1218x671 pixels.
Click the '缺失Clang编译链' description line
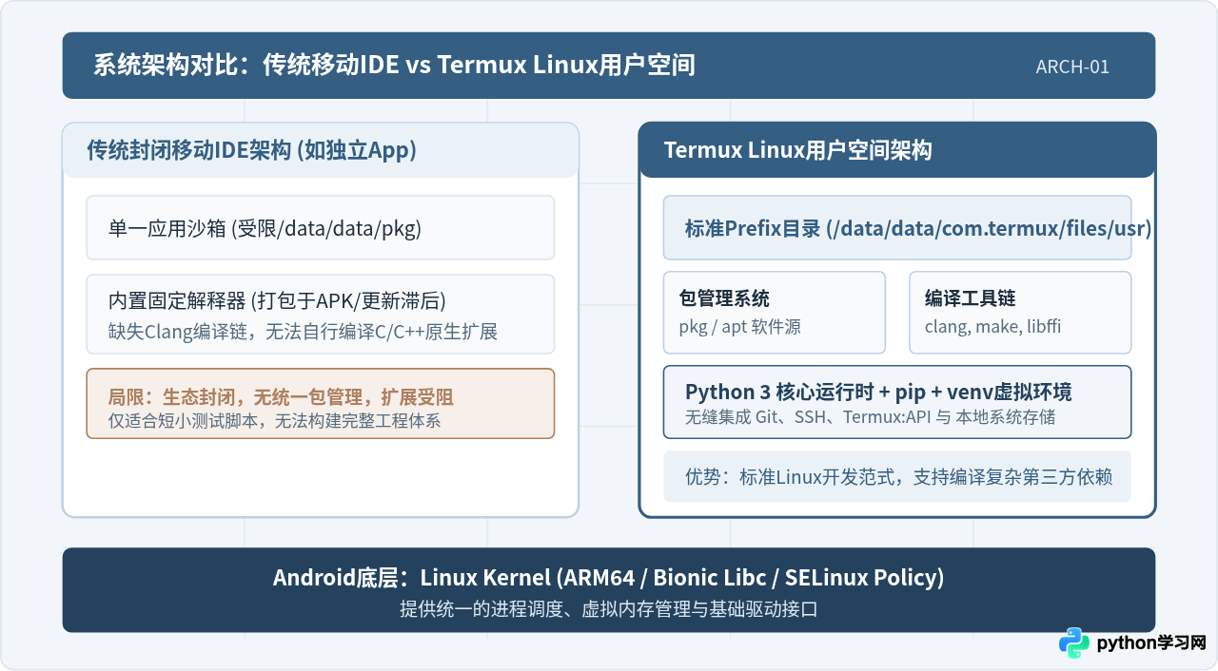(x=303, y=332)
